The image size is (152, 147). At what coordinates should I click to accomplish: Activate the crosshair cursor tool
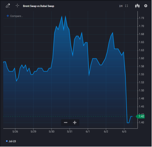tap(17, 6)
